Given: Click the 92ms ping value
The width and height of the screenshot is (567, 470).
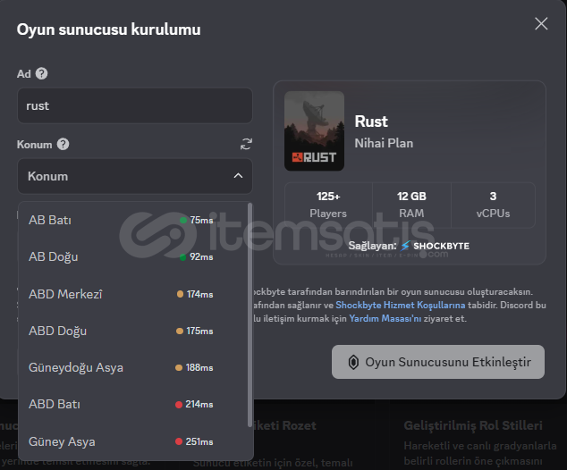Looking at the screenshot, I should pos(201,256).
